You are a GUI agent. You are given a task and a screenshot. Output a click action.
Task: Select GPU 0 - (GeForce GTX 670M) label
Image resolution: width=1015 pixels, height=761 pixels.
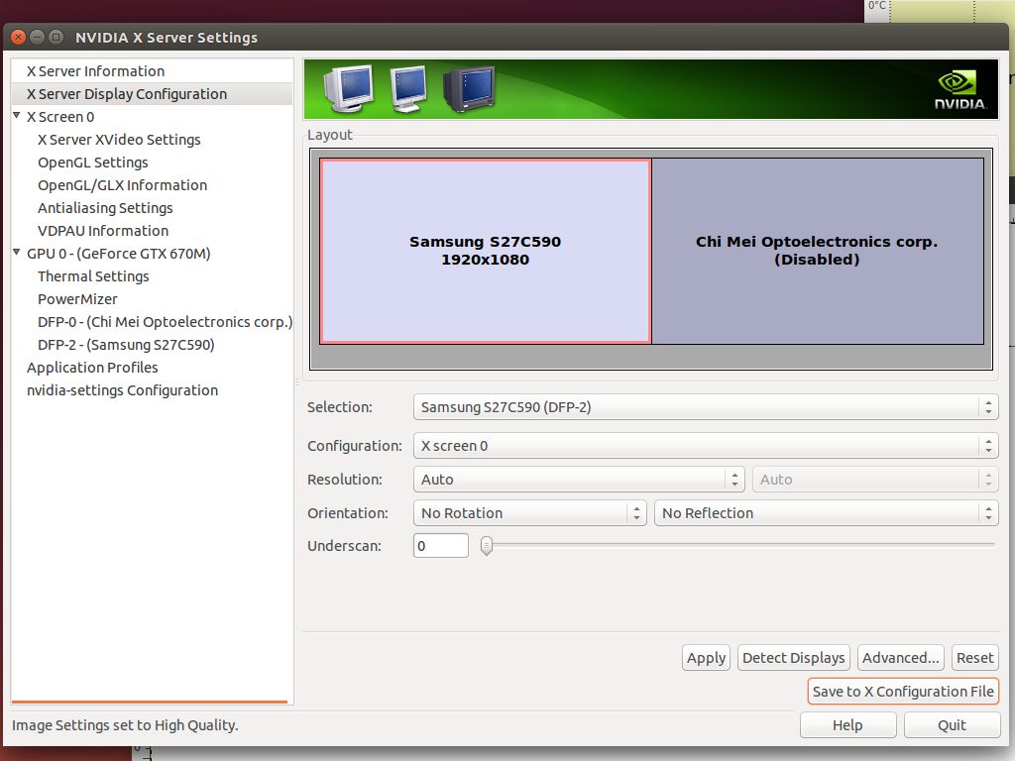tap(119, 254)
